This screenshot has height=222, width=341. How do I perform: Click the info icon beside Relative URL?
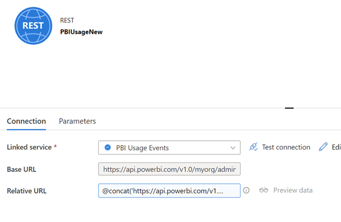point(246,190)
